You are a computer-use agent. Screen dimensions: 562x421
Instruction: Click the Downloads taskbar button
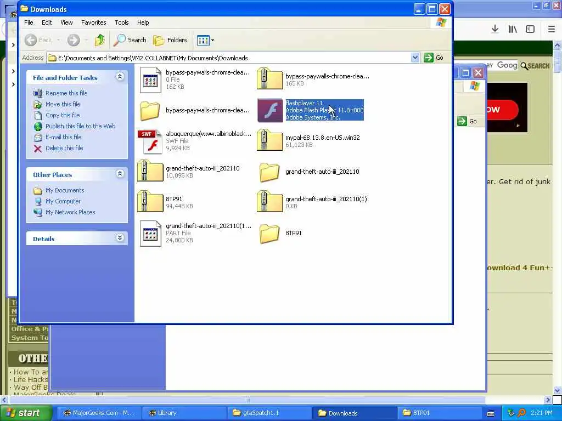(x=354, y=413)
